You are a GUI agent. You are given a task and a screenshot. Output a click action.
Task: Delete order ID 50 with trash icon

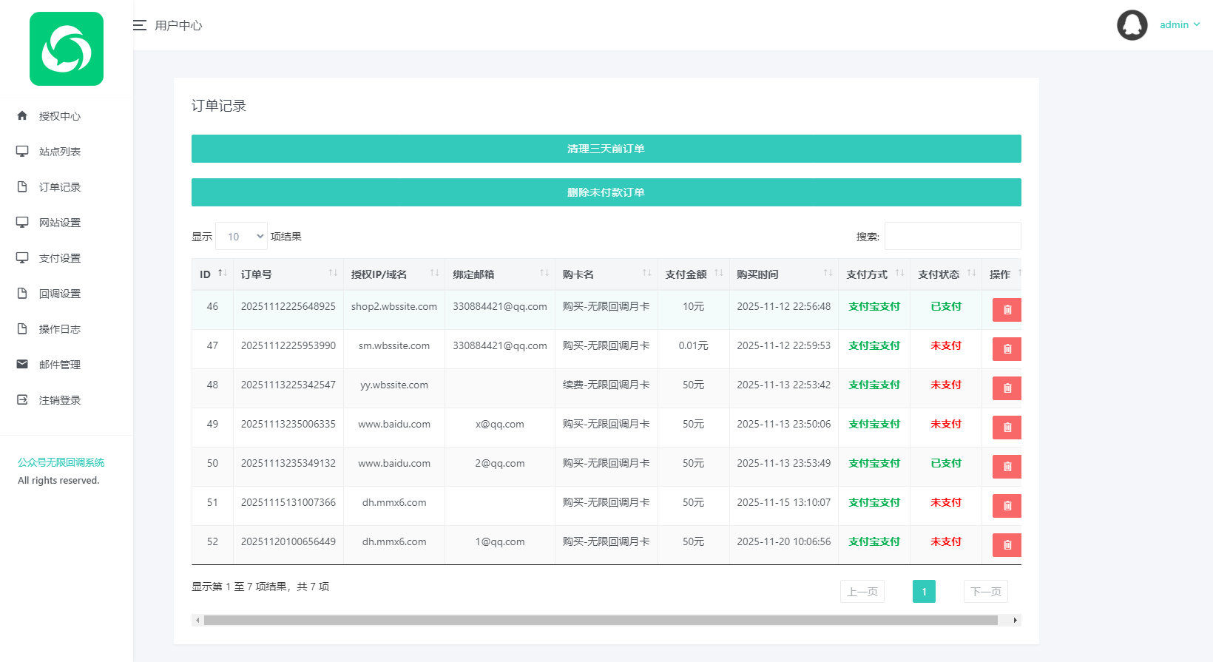[1007, 467]
